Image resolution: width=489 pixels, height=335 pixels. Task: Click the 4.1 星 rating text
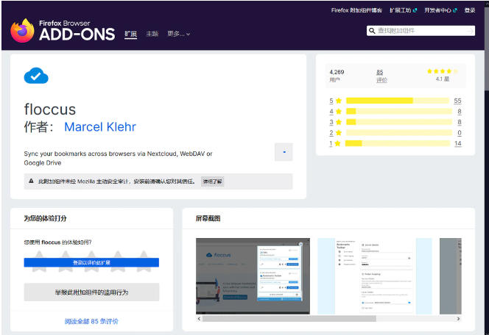coord(442,79)
